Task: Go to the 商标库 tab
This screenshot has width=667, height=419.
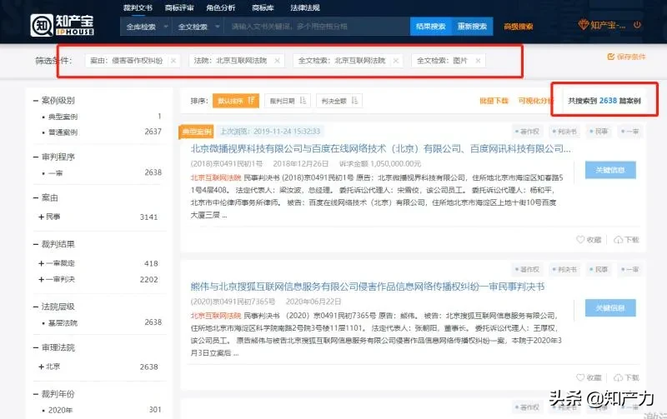Action: (263, 7)
